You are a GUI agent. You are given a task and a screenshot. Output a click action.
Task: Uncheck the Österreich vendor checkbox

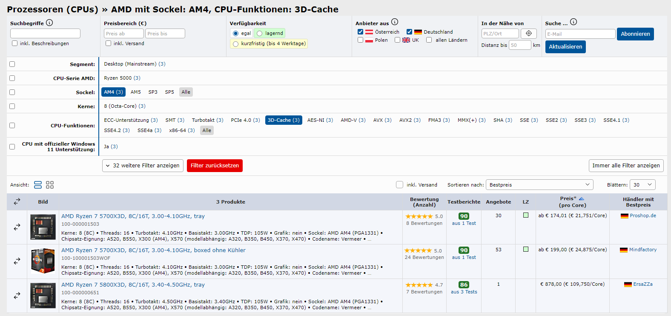361,32
